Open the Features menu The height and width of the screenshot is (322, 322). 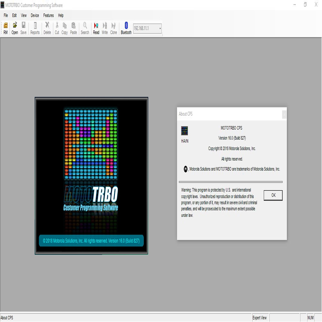[x=48, y=15]
